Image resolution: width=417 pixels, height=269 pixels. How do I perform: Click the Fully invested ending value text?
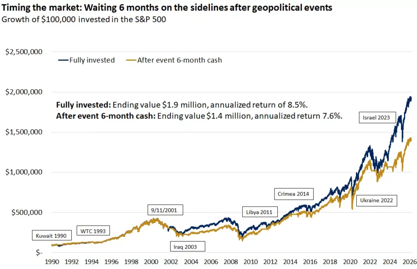182,105
